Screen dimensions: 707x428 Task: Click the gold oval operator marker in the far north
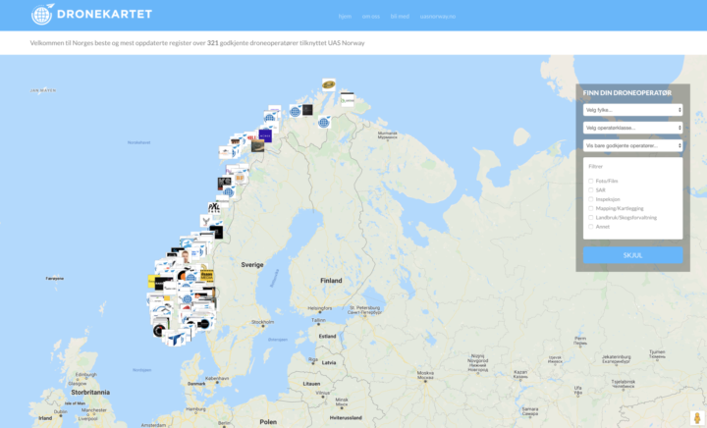328,85
